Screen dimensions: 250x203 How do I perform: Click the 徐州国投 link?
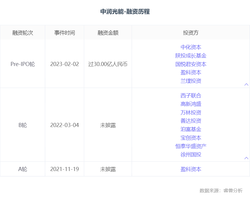191,155
